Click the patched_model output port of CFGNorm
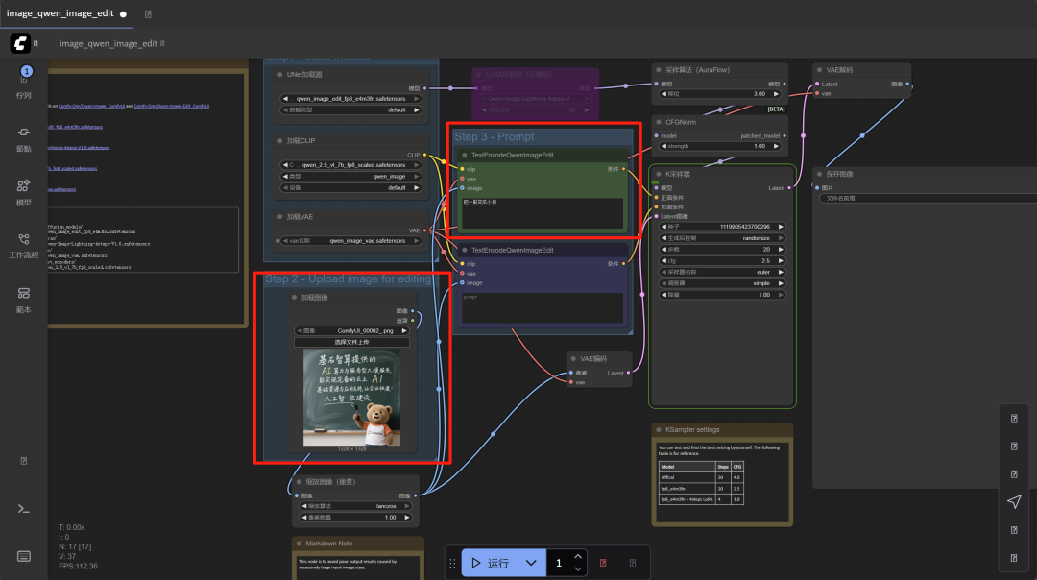 (785, 136)
